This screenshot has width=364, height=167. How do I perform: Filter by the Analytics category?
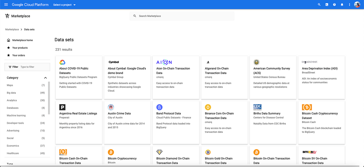[26, 100]
